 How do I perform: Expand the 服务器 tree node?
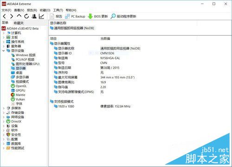4,46
